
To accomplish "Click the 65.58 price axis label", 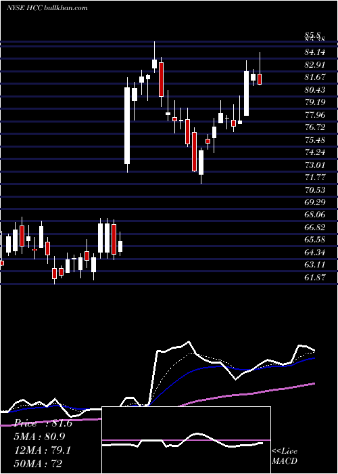I will 315,240.
